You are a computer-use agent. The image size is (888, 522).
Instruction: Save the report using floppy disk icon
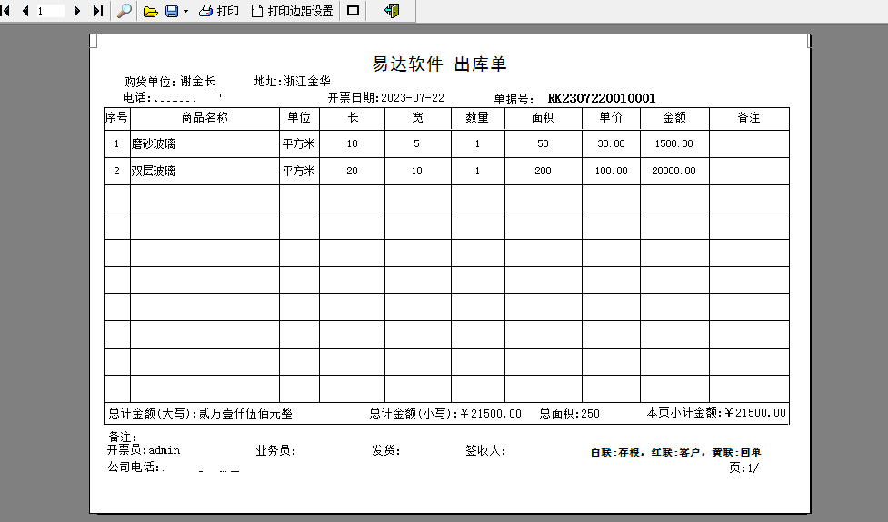coord(172,11)
